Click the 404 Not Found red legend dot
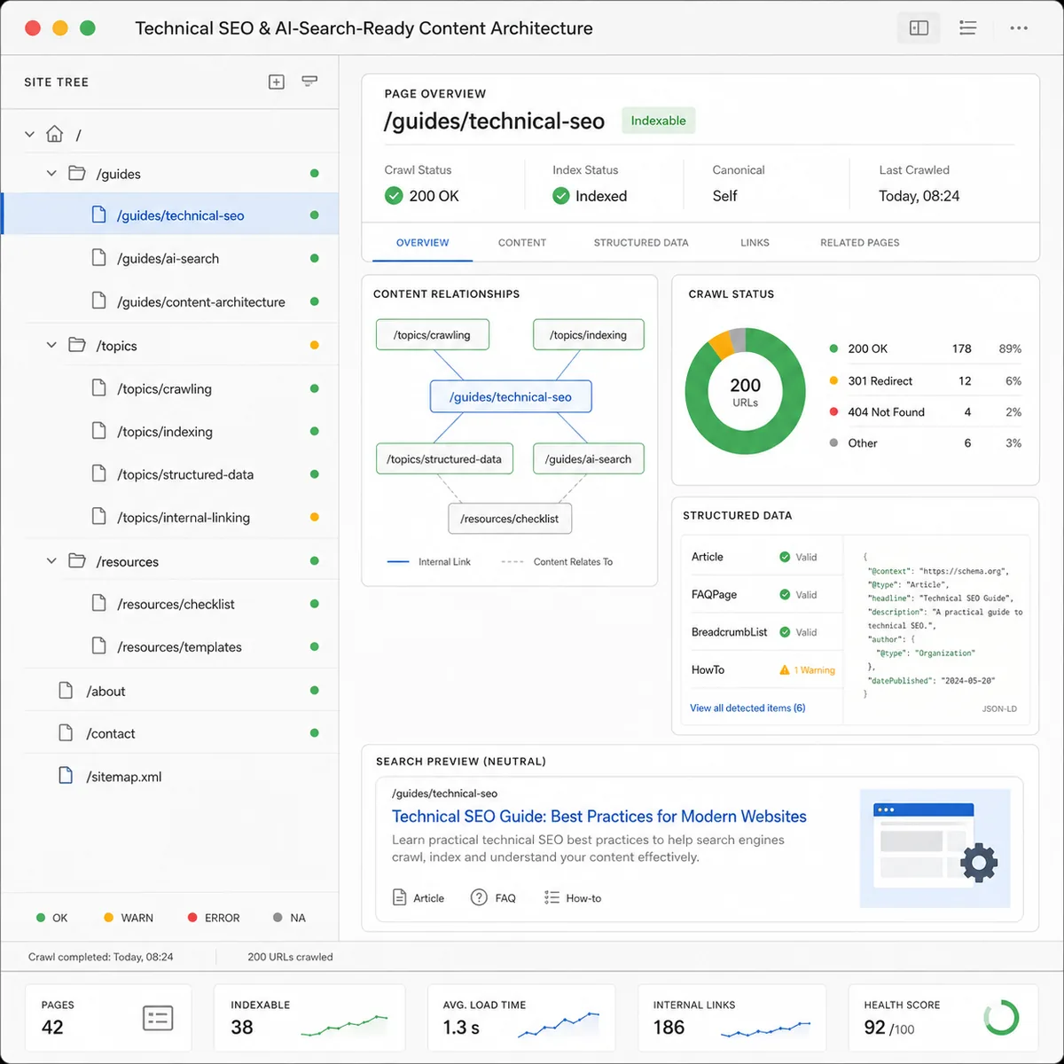The width and height of the screenshot is (1064, 1064). [x=833, y=411]
